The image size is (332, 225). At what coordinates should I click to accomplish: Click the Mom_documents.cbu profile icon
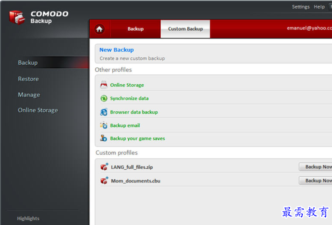104,180
